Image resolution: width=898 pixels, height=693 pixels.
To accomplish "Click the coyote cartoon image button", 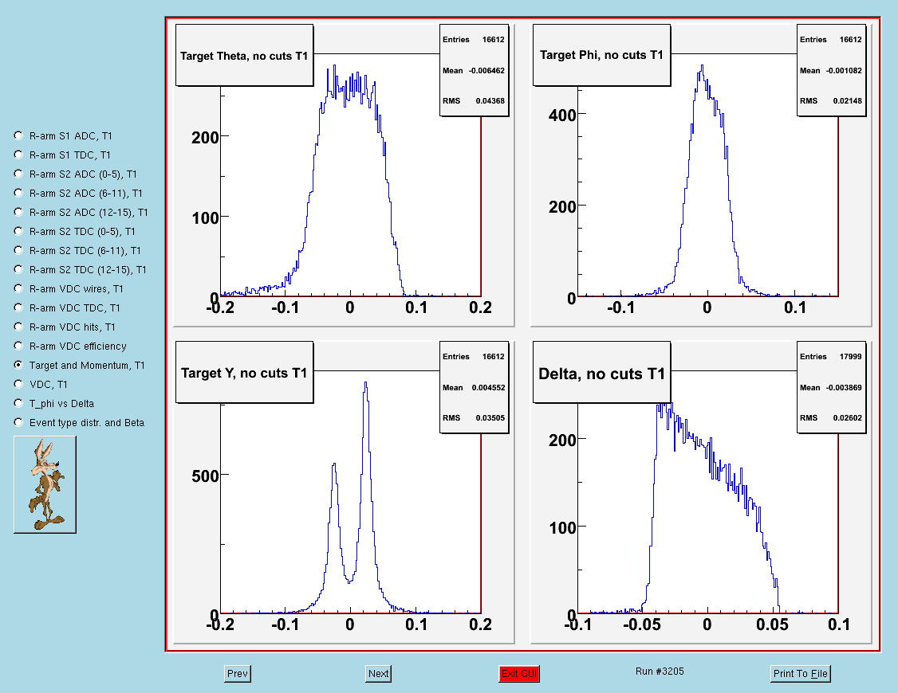I will [x=45, y=485].
